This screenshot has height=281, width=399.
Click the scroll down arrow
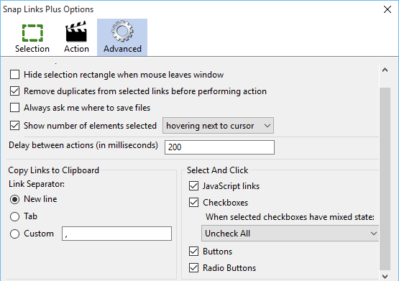(385, 276)
